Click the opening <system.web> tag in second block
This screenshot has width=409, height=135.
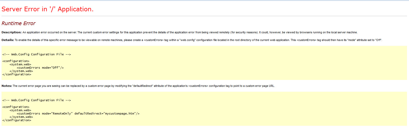click(x=20, y=110)
